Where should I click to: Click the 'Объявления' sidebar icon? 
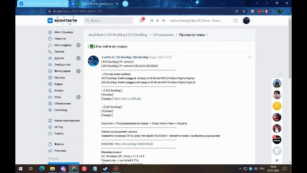tap(50, 104)
